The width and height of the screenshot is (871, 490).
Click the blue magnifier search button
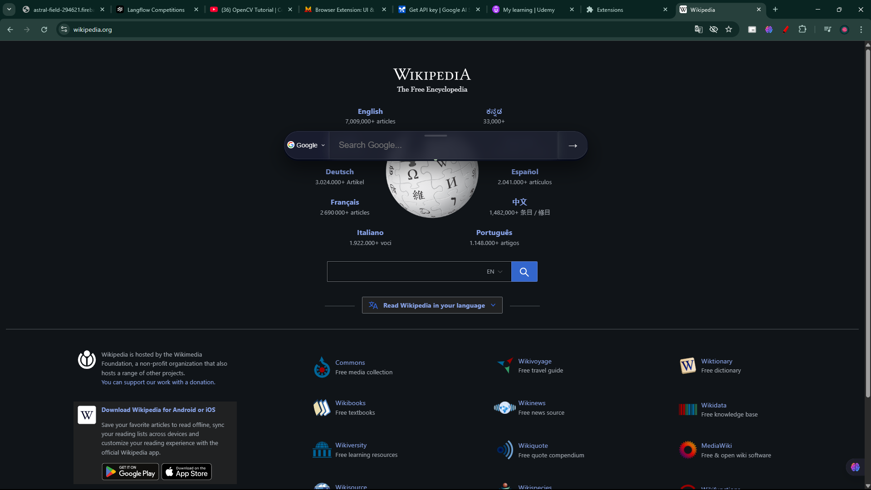pyautogui.click(x=524, y=272)
